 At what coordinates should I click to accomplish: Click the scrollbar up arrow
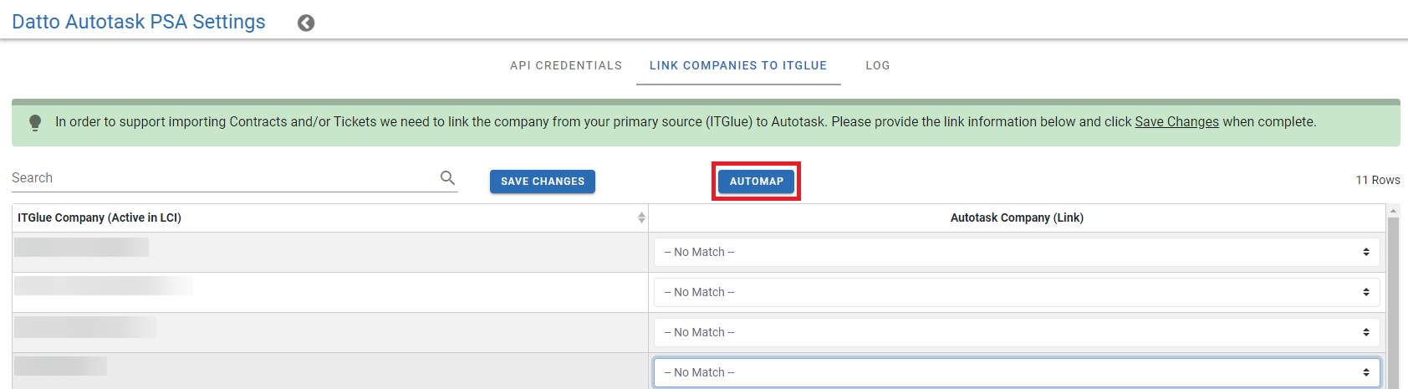(1393, 210)
